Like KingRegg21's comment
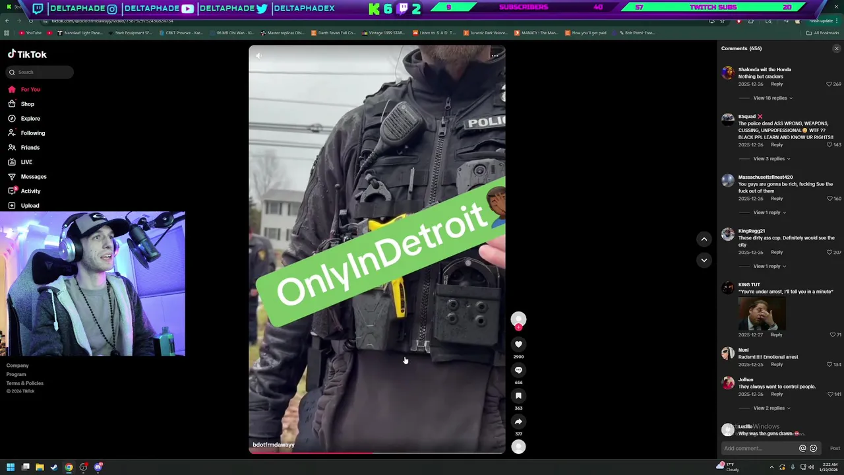Viewport: 844px width, 475px height. pyautogui.click(x=829, y=252)
